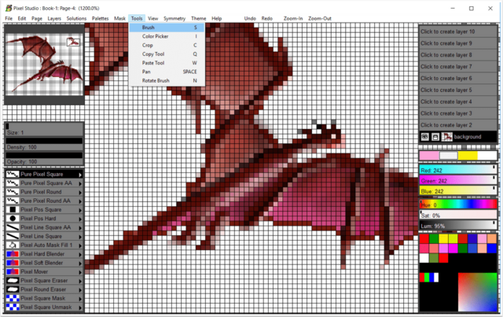
Task: Choose the Pixel Pos Square brush icon
Action: [13, 210]
